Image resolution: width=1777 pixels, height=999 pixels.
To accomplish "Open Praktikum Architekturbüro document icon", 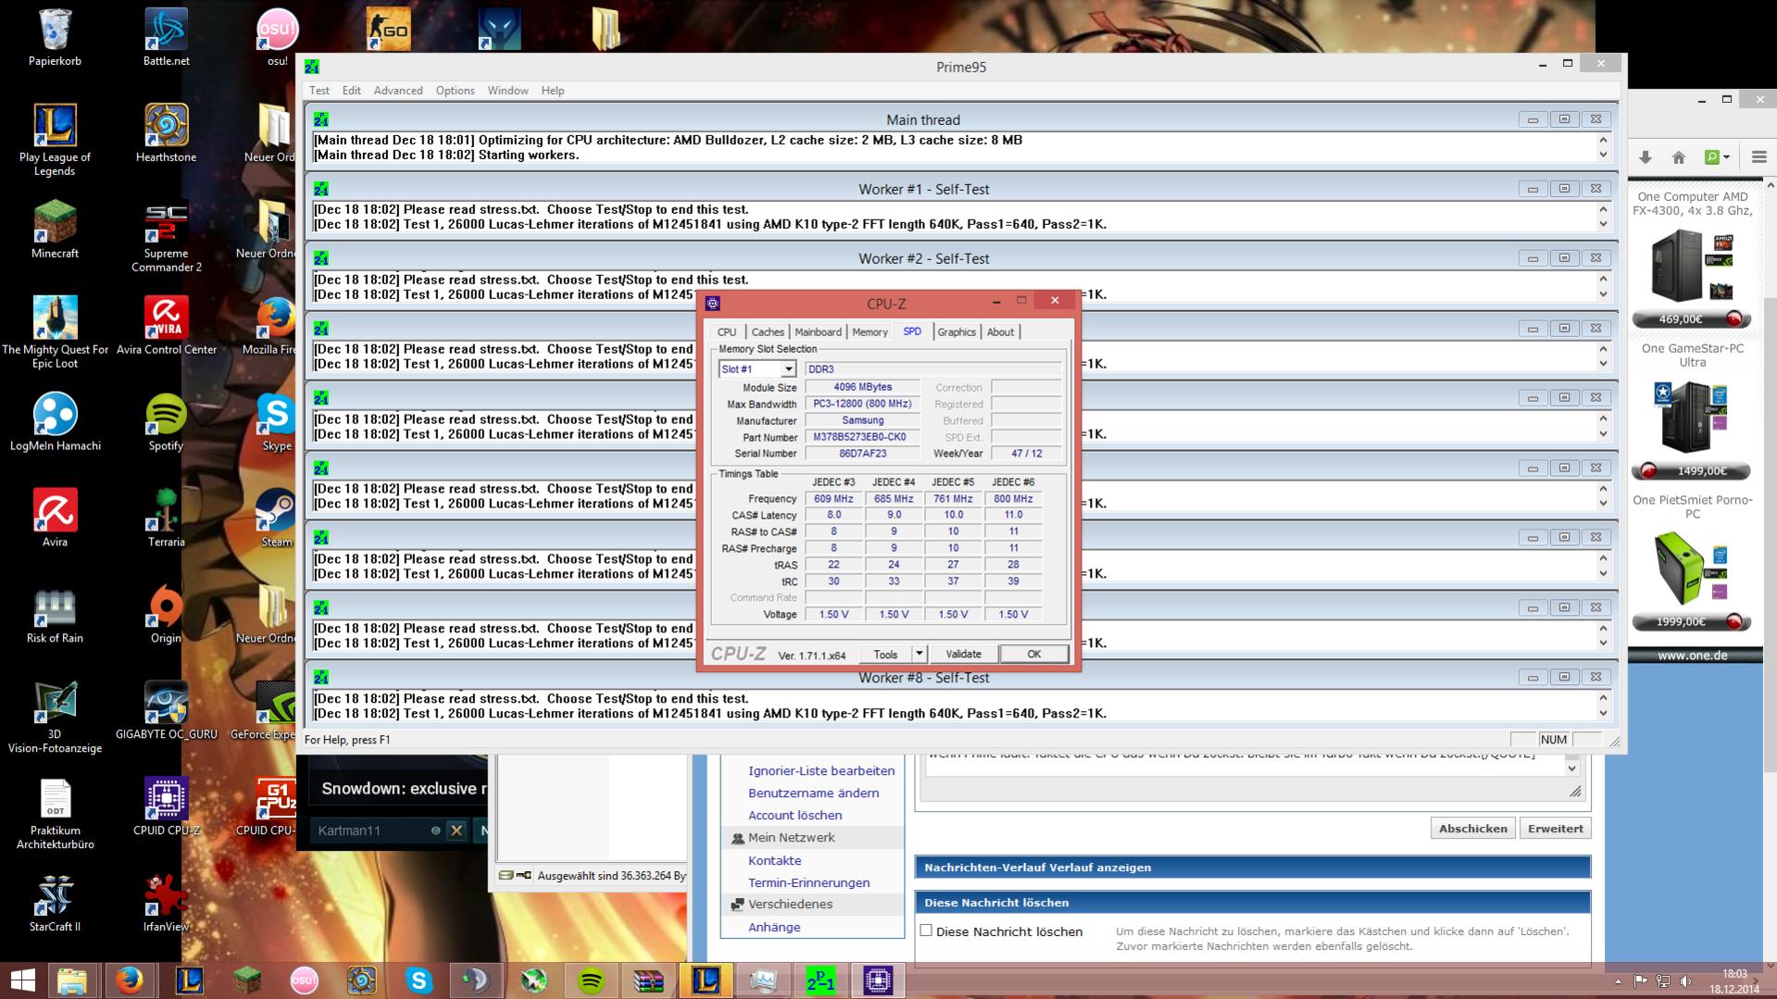I will click(x=55, y=814).
